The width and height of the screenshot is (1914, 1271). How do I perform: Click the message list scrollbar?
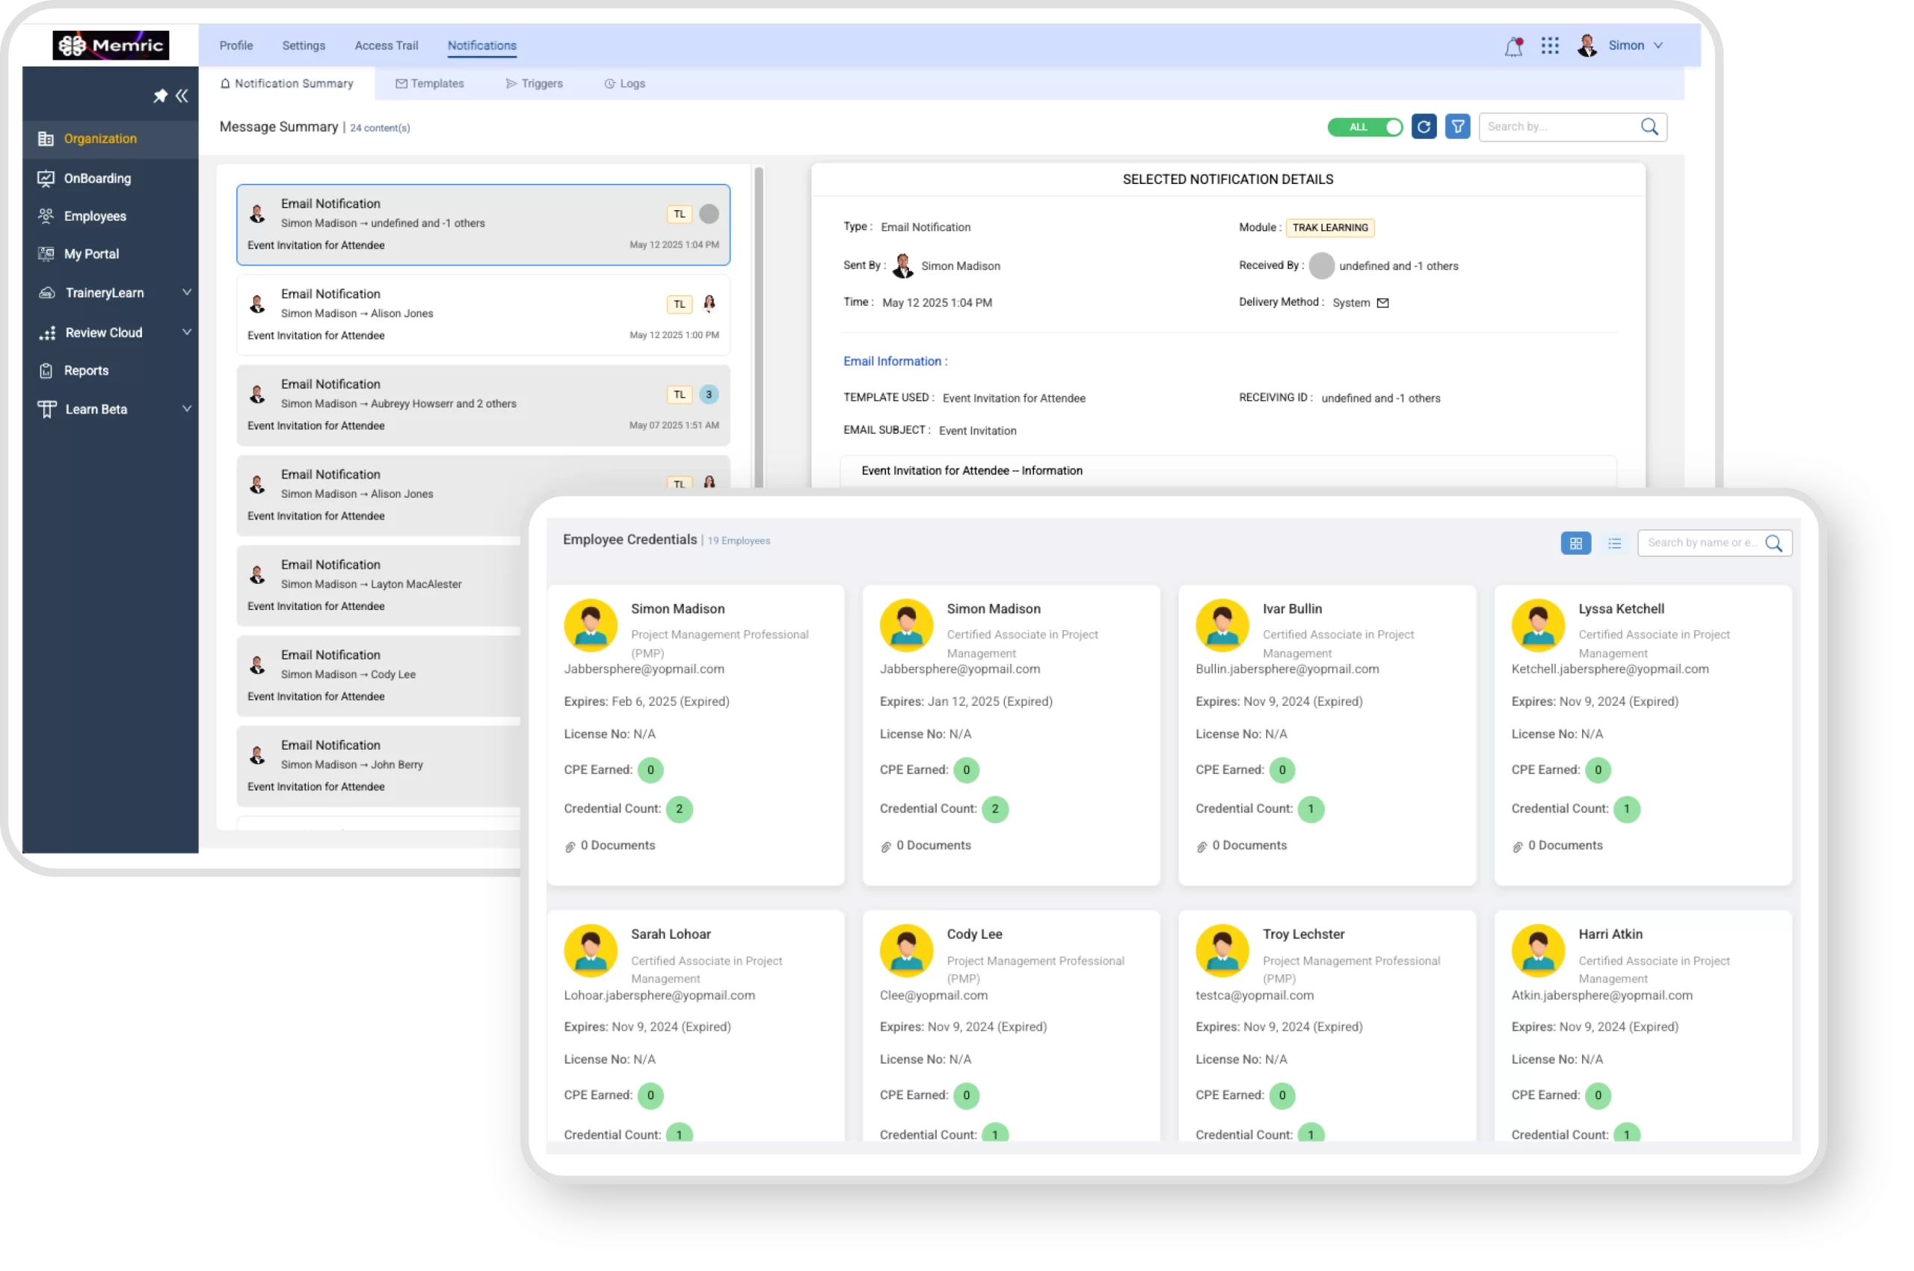759,324
